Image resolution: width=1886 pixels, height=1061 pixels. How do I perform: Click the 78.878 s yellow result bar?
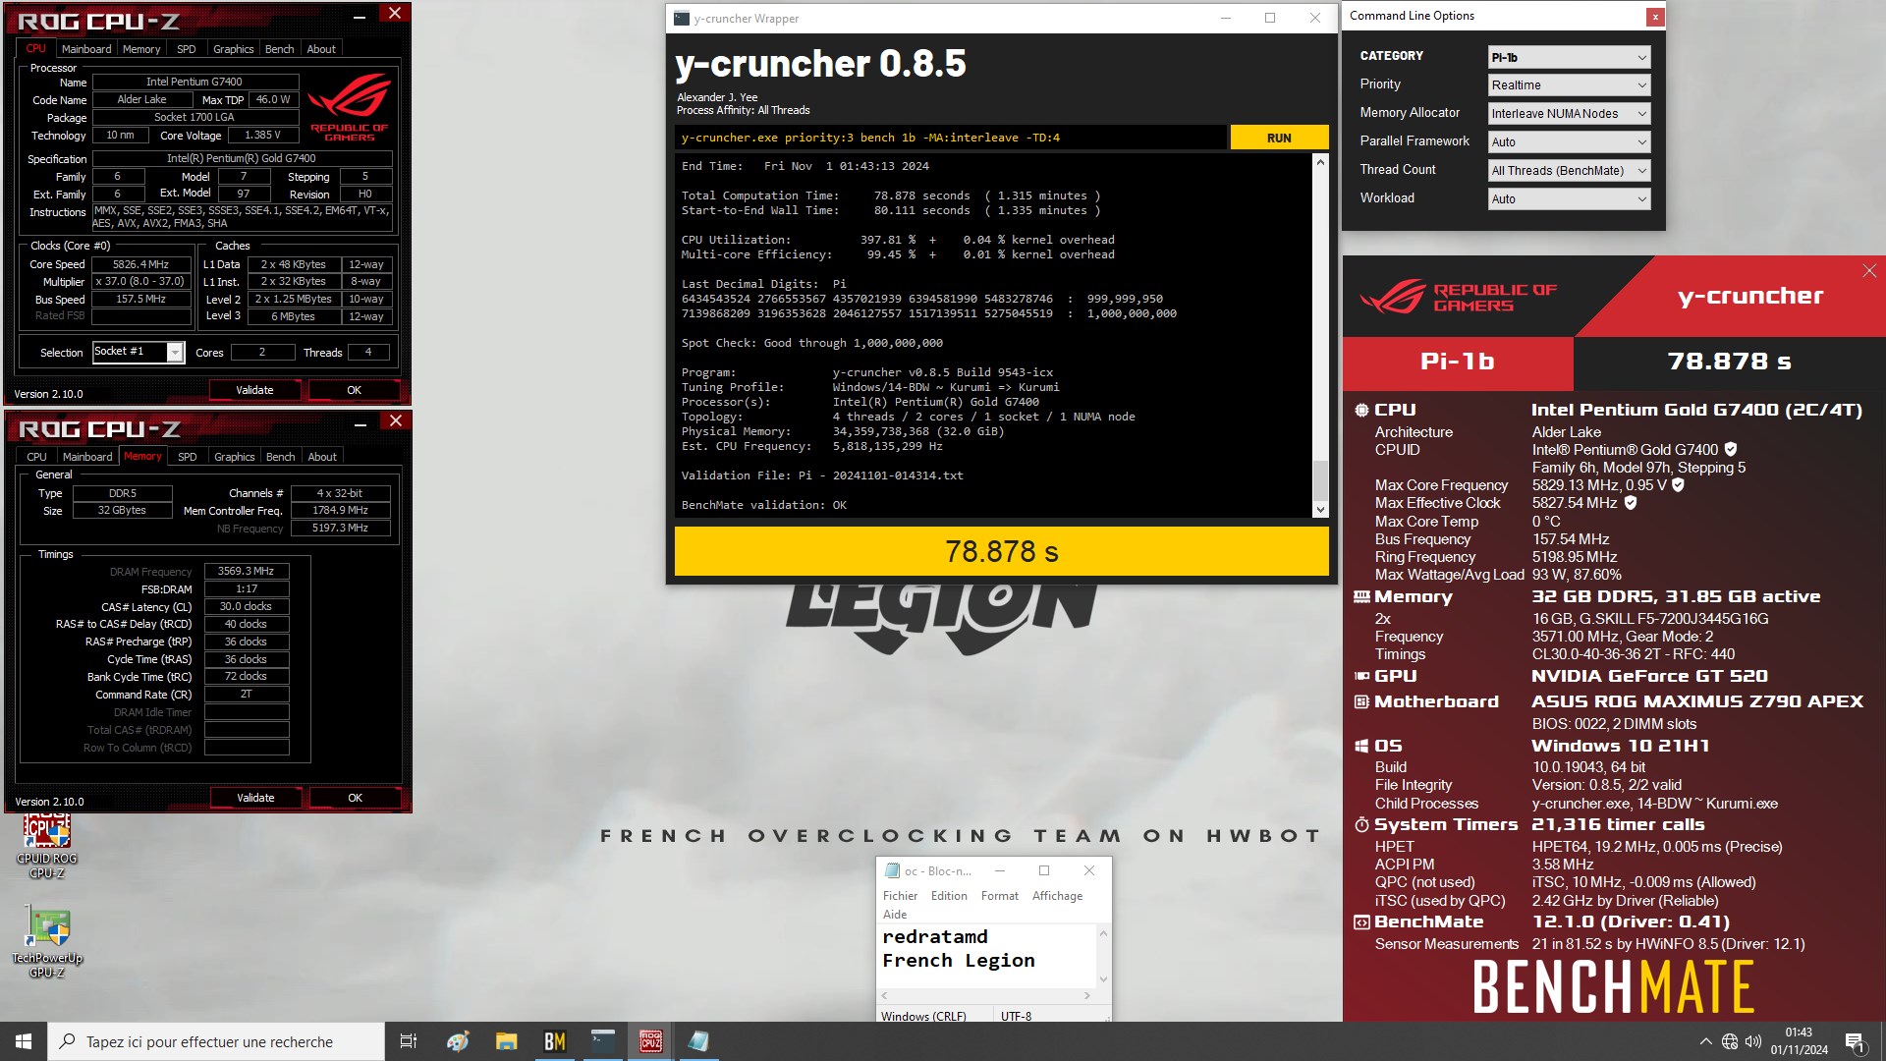click(1001, 551)
